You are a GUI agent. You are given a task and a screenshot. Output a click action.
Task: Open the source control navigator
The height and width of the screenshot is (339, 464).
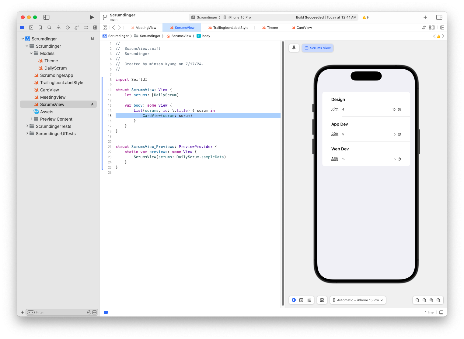pyautogui.click(x=31, y=28)
